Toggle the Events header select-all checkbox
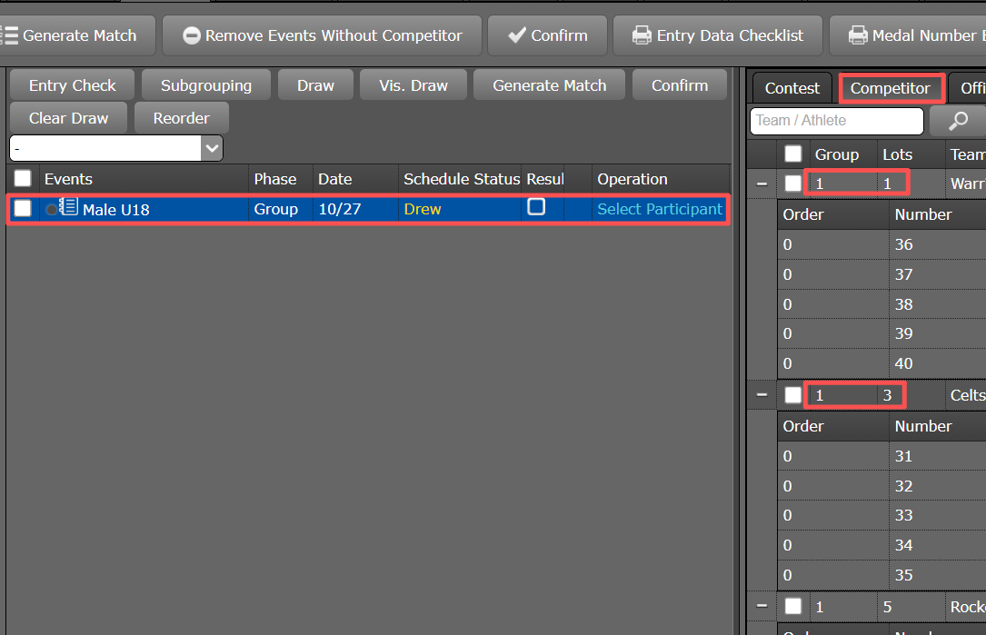This screenshot has height=635, width=986. (x=23, y=179)
